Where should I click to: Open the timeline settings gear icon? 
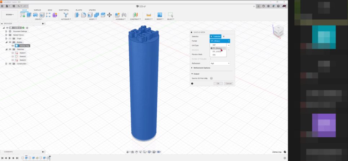(x=285, y=158)
